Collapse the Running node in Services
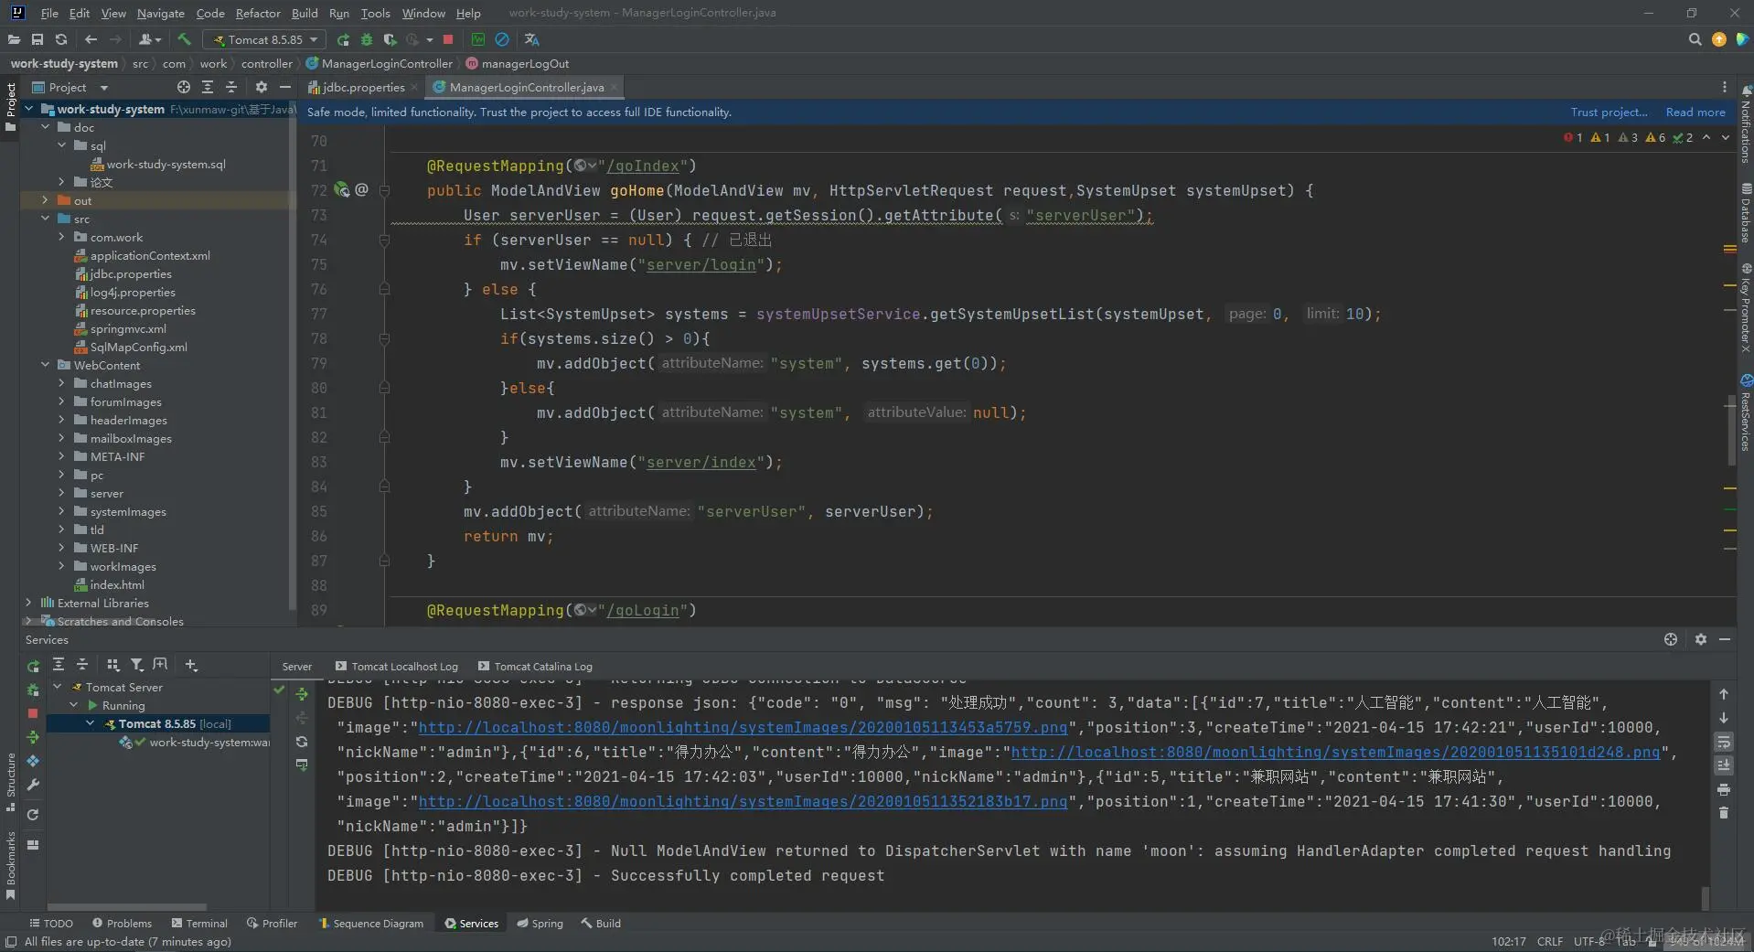This screenshot has height=952, width=1754. 74,705
